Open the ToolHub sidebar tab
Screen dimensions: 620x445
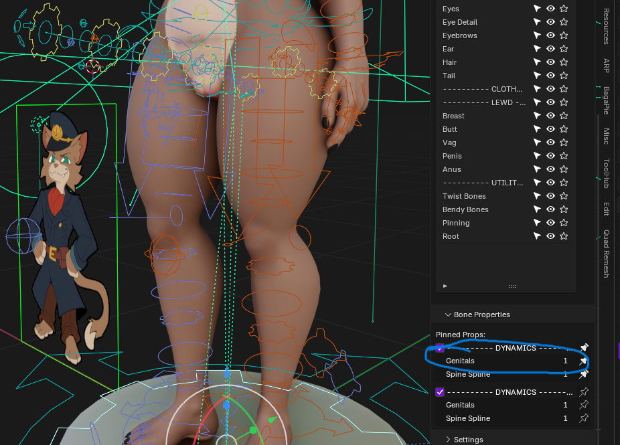point(606,173)
